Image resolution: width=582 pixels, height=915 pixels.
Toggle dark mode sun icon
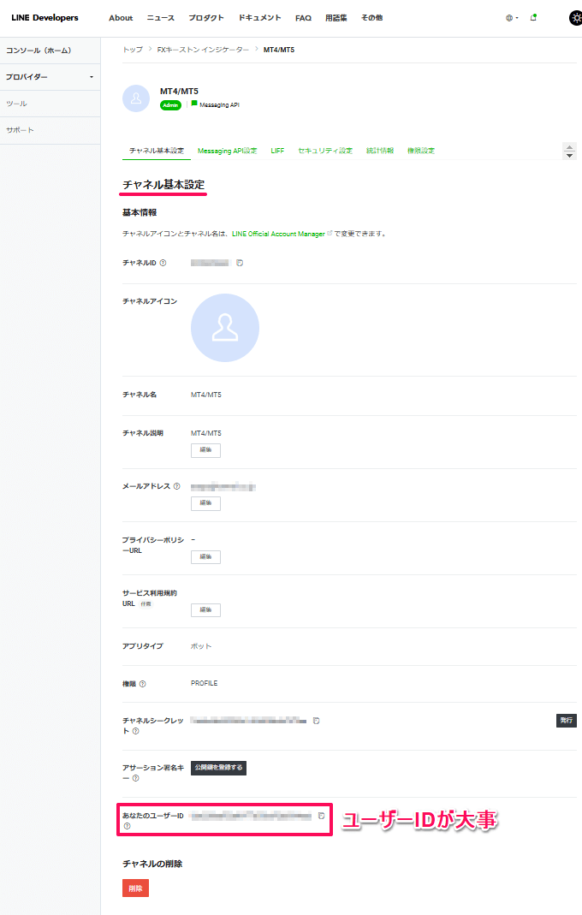575,18
